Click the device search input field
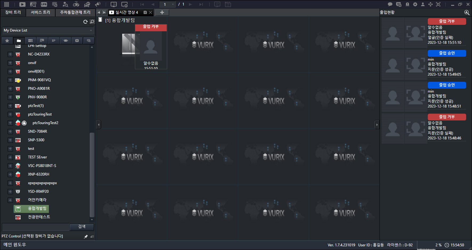Screen dimensions: 472x250 click(36, 227)
